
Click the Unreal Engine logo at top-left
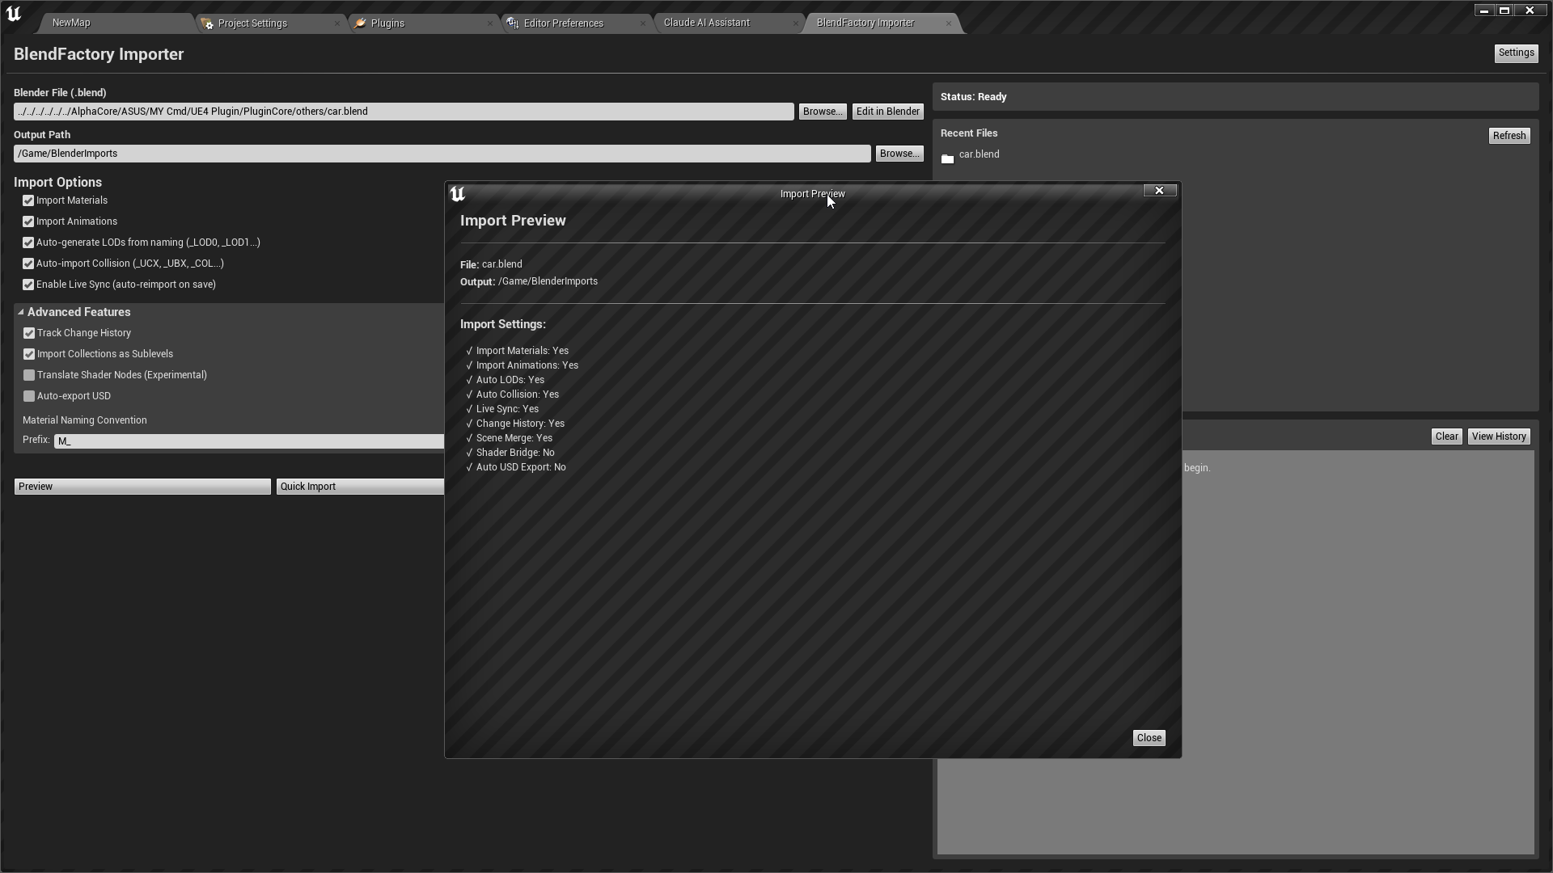pyautogui.click(x=14, y=14)
